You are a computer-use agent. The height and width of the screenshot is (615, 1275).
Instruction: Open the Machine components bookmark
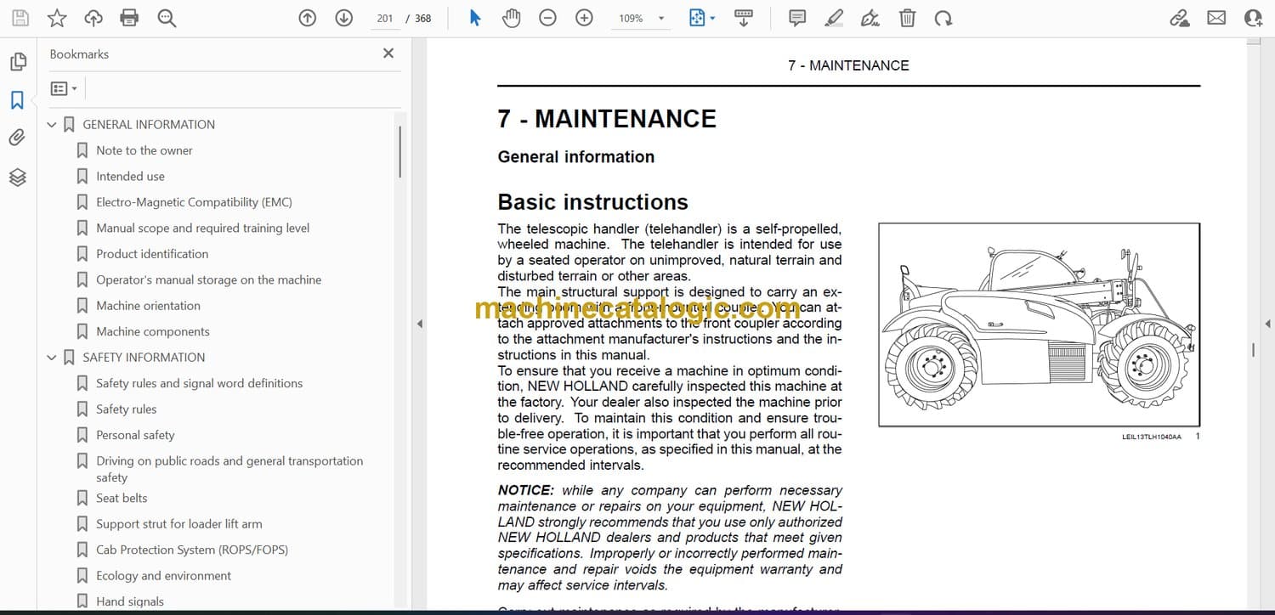click(152, 331)
